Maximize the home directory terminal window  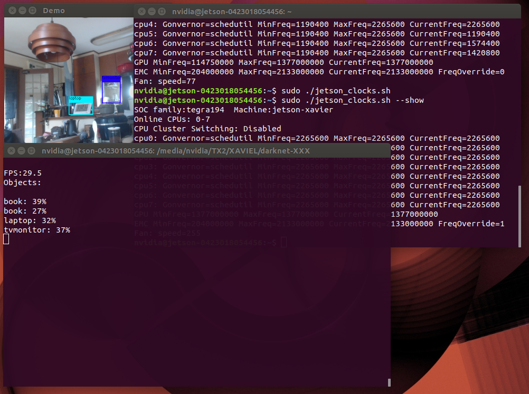[162, 12]
